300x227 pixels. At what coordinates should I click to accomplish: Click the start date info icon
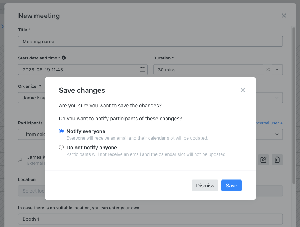[x=64, y=58]
